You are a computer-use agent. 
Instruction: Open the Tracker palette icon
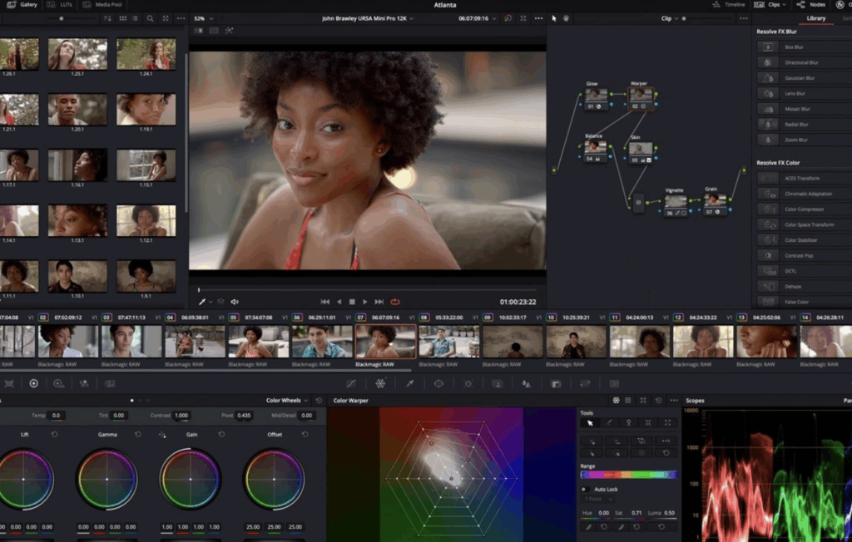468,383
